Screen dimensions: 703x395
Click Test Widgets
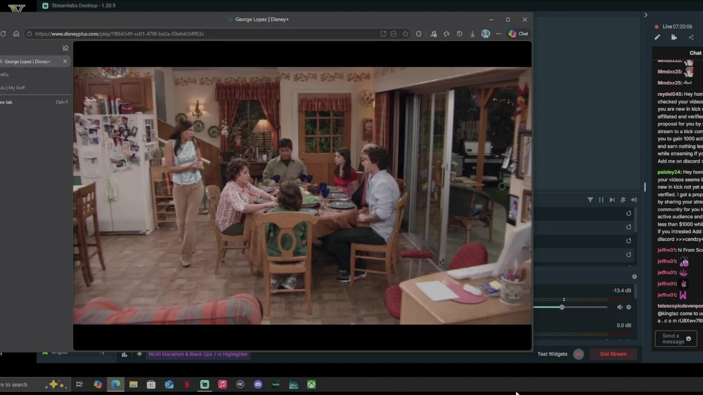click(552, 354)
